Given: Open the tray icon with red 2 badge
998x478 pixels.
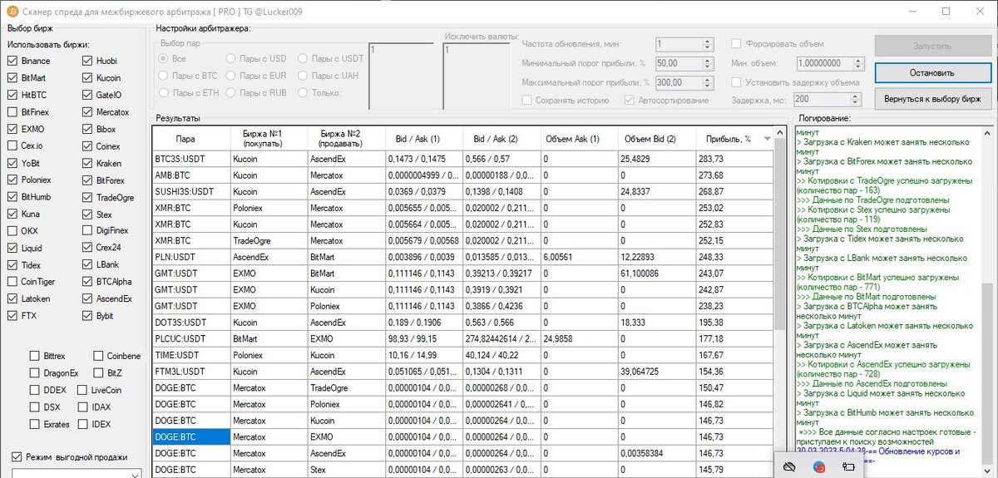Looking at the screenshot, I should coord(819,467).
